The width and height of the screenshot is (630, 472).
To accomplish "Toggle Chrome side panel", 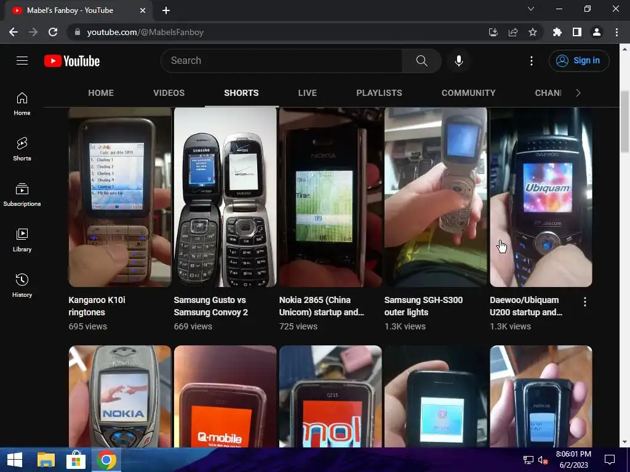I will pyautogui.click(x=577, y=32).
